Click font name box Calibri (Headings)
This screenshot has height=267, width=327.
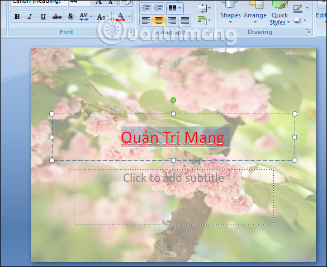click(39, 2)
